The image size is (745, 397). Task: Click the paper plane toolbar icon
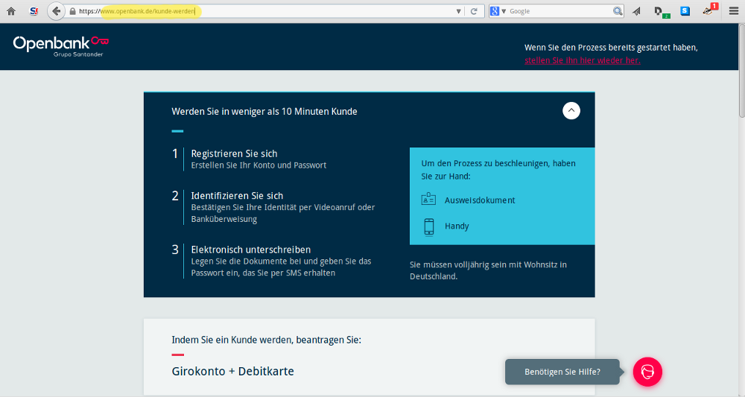coord(636,11)
